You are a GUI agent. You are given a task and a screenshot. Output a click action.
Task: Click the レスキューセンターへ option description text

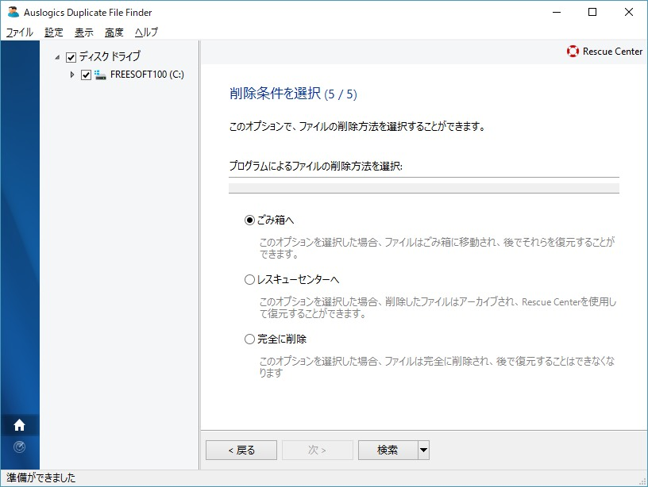[x=438, y=308]
